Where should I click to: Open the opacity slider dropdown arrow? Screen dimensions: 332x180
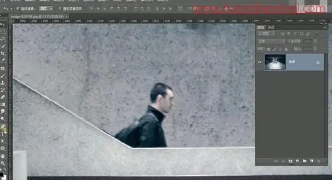315,41
